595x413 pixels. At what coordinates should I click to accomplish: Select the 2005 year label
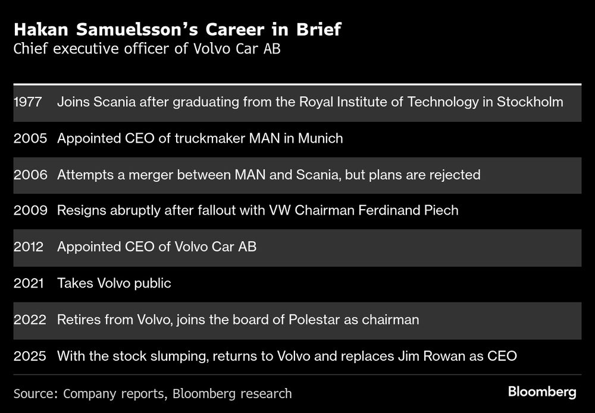pyautogui.click(x=28, y=138)
